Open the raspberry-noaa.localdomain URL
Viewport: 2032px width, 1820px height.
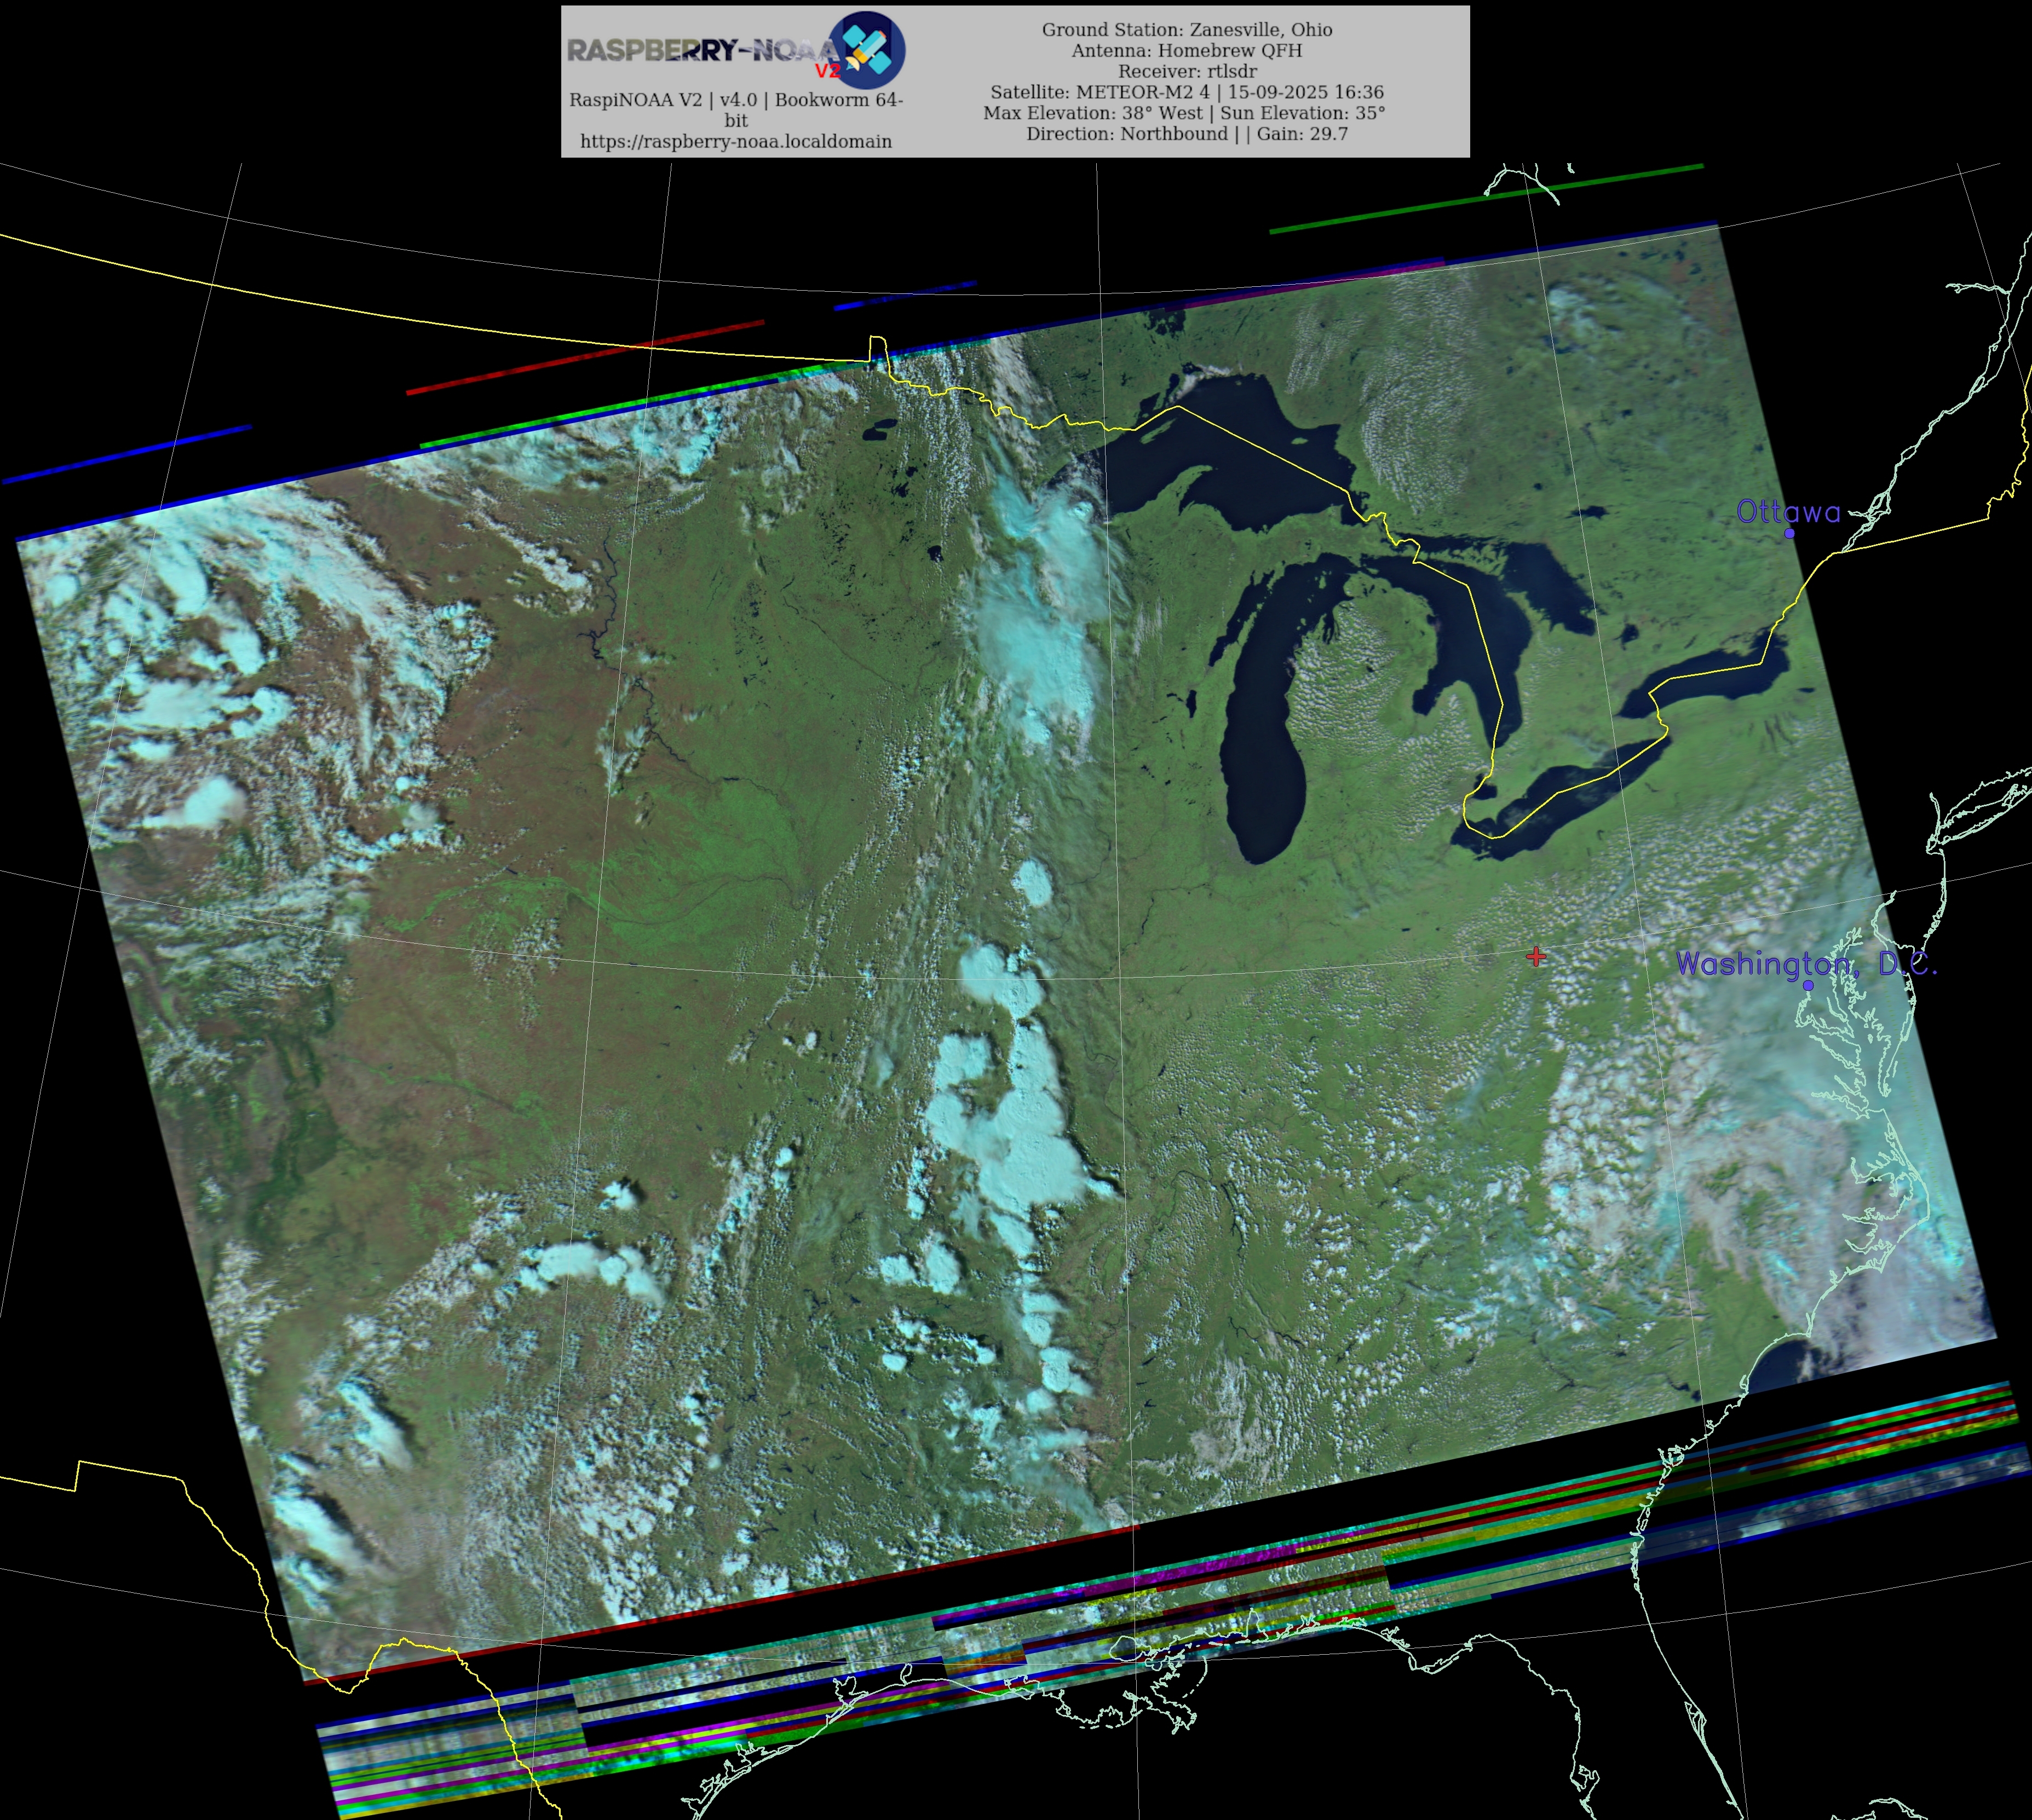pos(735,142)
